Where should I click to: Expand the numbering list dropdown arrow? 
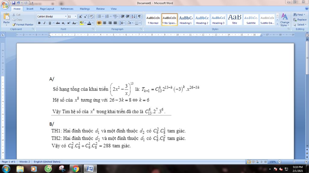click(110, 17)
